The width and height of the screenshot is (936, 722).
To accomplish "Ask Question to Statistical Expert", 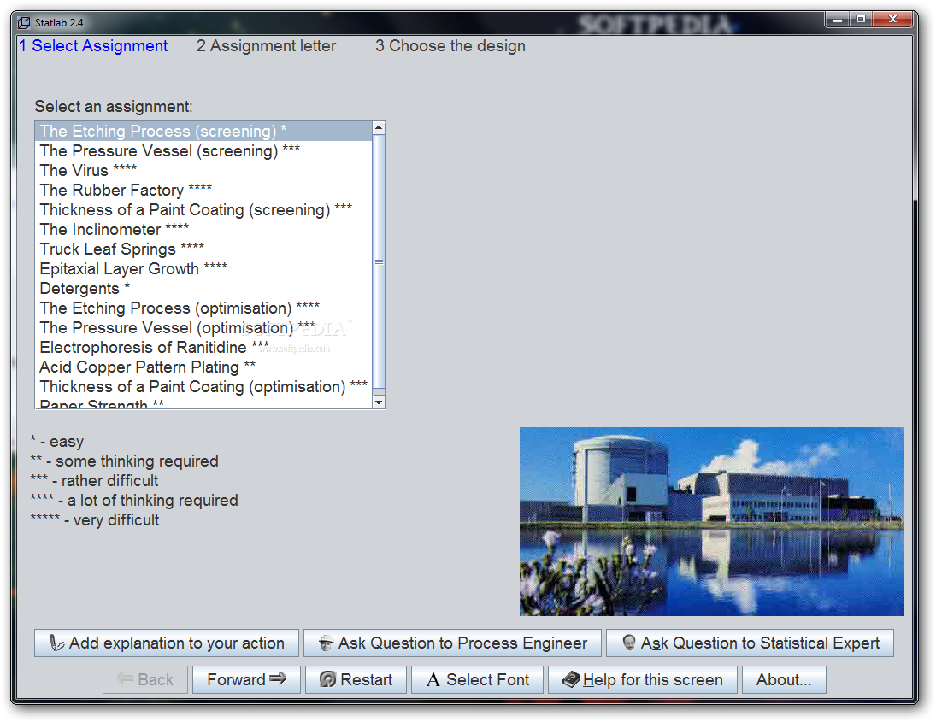I will point(750,643).
